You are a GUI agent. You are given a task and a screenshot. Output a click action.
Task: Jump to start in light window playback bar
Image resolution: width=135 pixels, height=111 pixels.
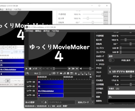(6, 47)
